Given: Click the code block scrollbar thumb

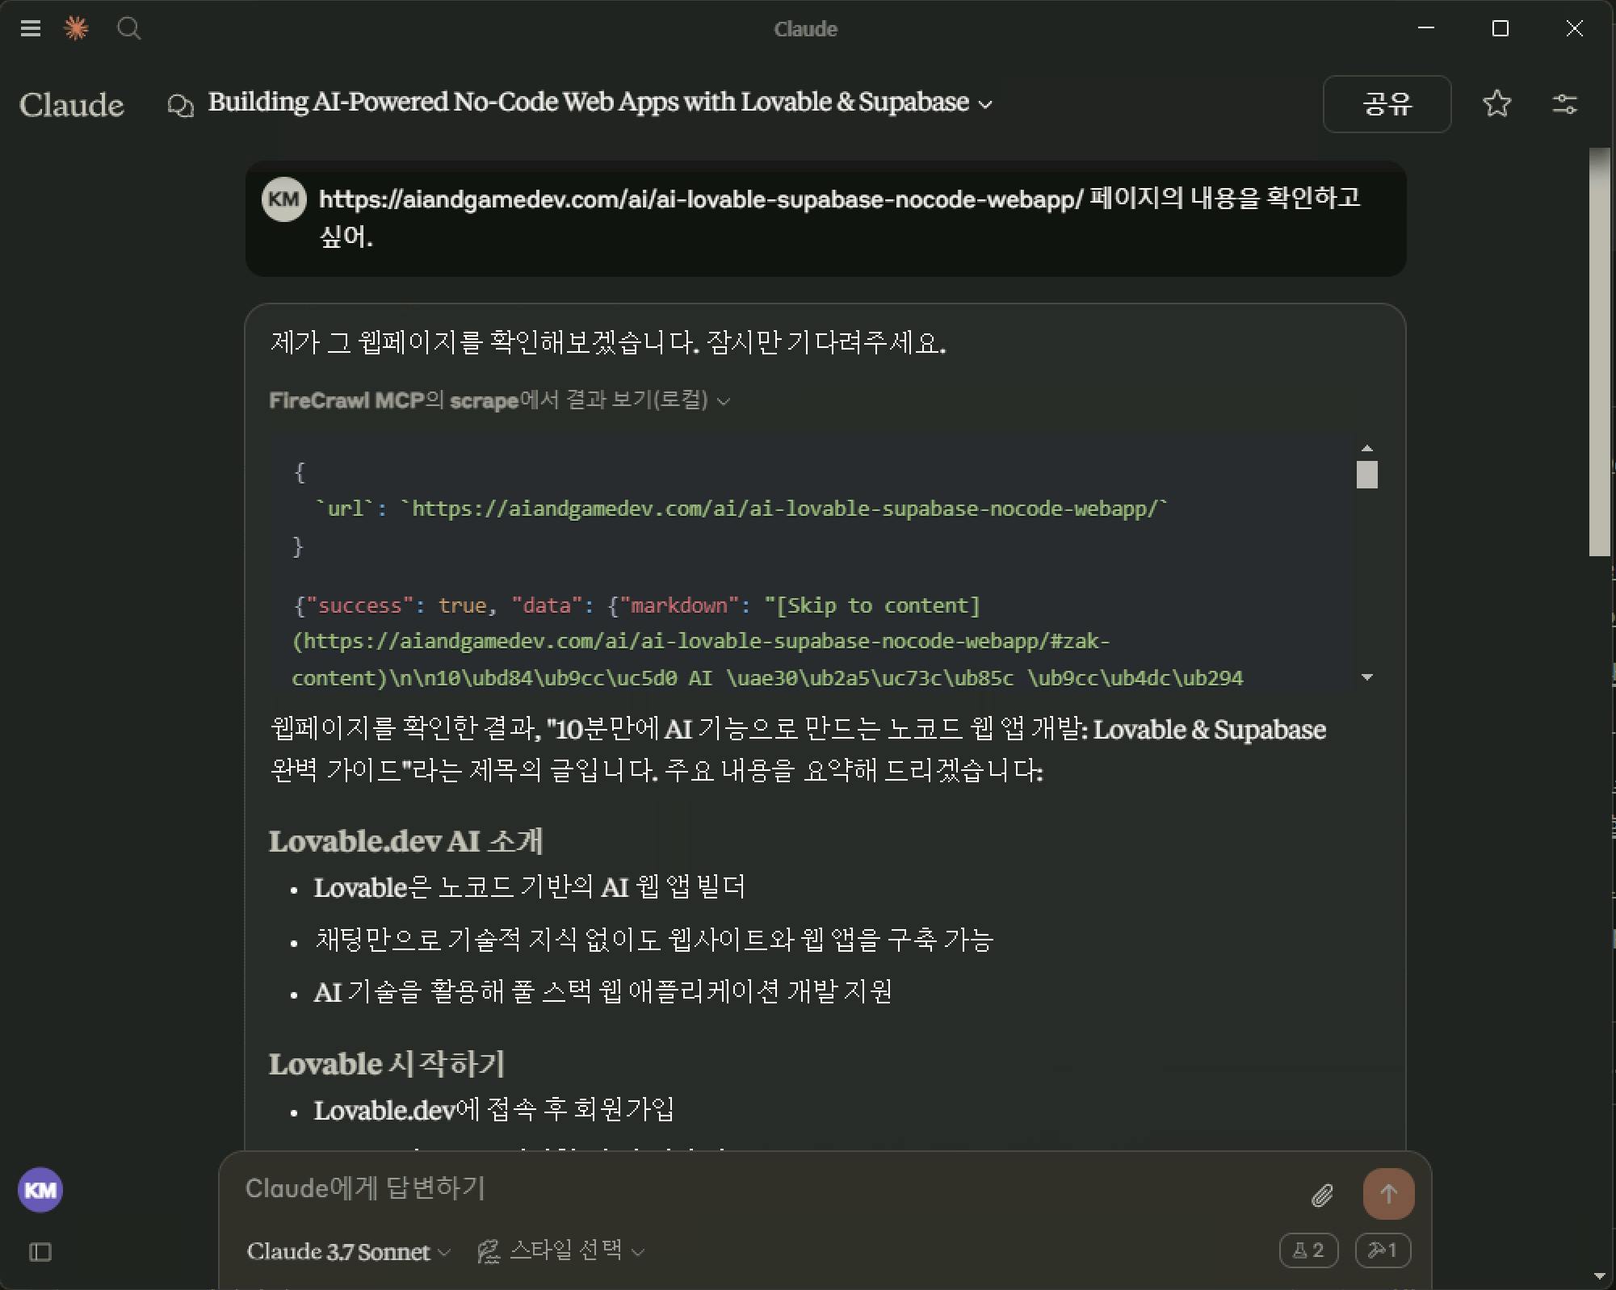Looking at the screenshot, I should click(1366, 474).
